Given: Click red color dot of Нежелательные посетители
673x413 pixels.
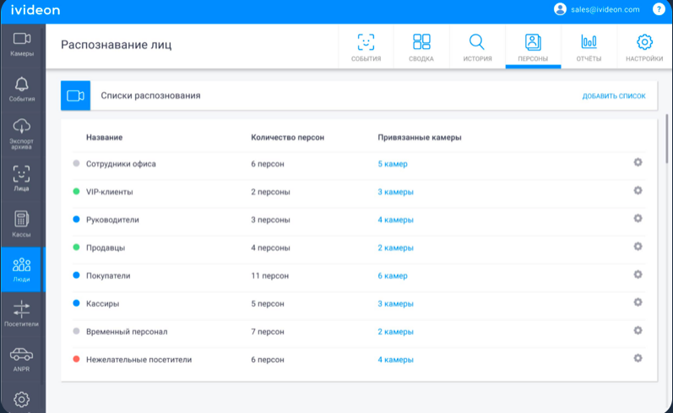Looking at the screenshot, I should click(76, 359).
